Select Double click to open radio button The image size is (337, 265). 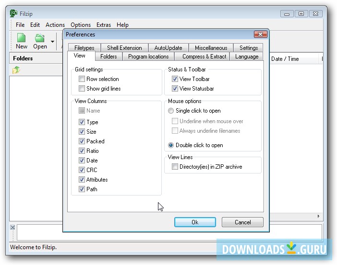click(x=171, y=145)
